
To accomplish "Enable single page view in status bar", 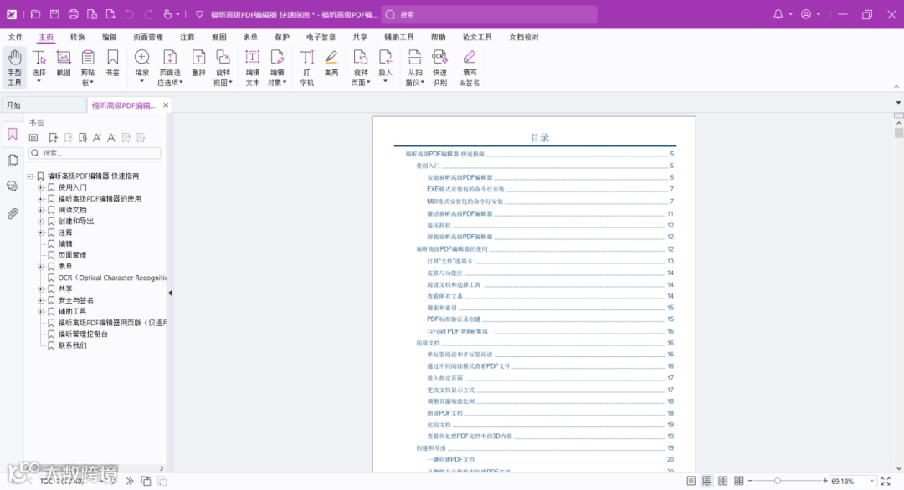I will tap(691, 481).
